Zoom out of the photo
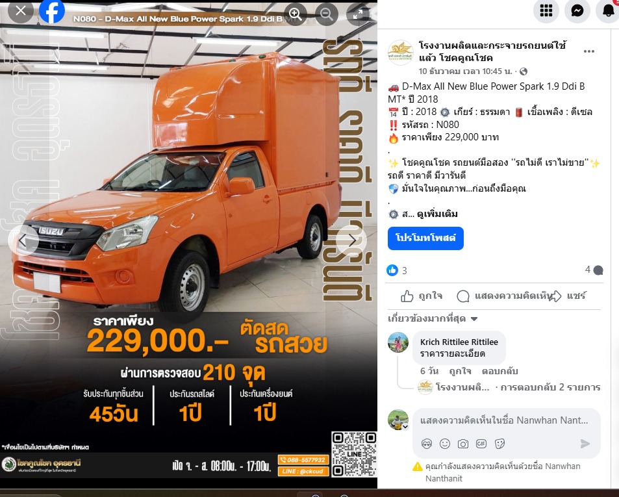The width and height of the screenshot is (619, 497). (x=327, y=14)
